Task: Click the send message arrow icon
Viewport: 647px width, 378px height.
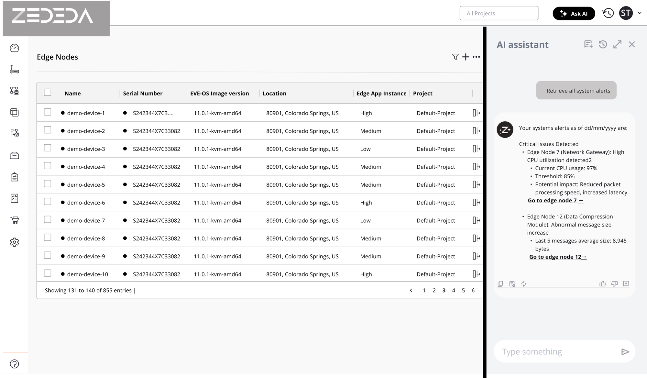Action: coord(625,352)
